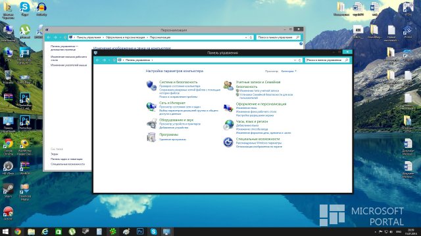This screenshot has width=421, height=236.
Task: Open recent locations dropdown in Control Panel
Action: (109, 60)
